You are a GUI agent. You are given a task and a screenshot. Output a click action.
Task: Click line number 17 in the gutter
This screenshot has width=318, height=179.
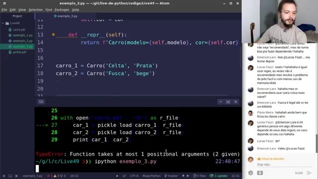[x=40, y=66]
